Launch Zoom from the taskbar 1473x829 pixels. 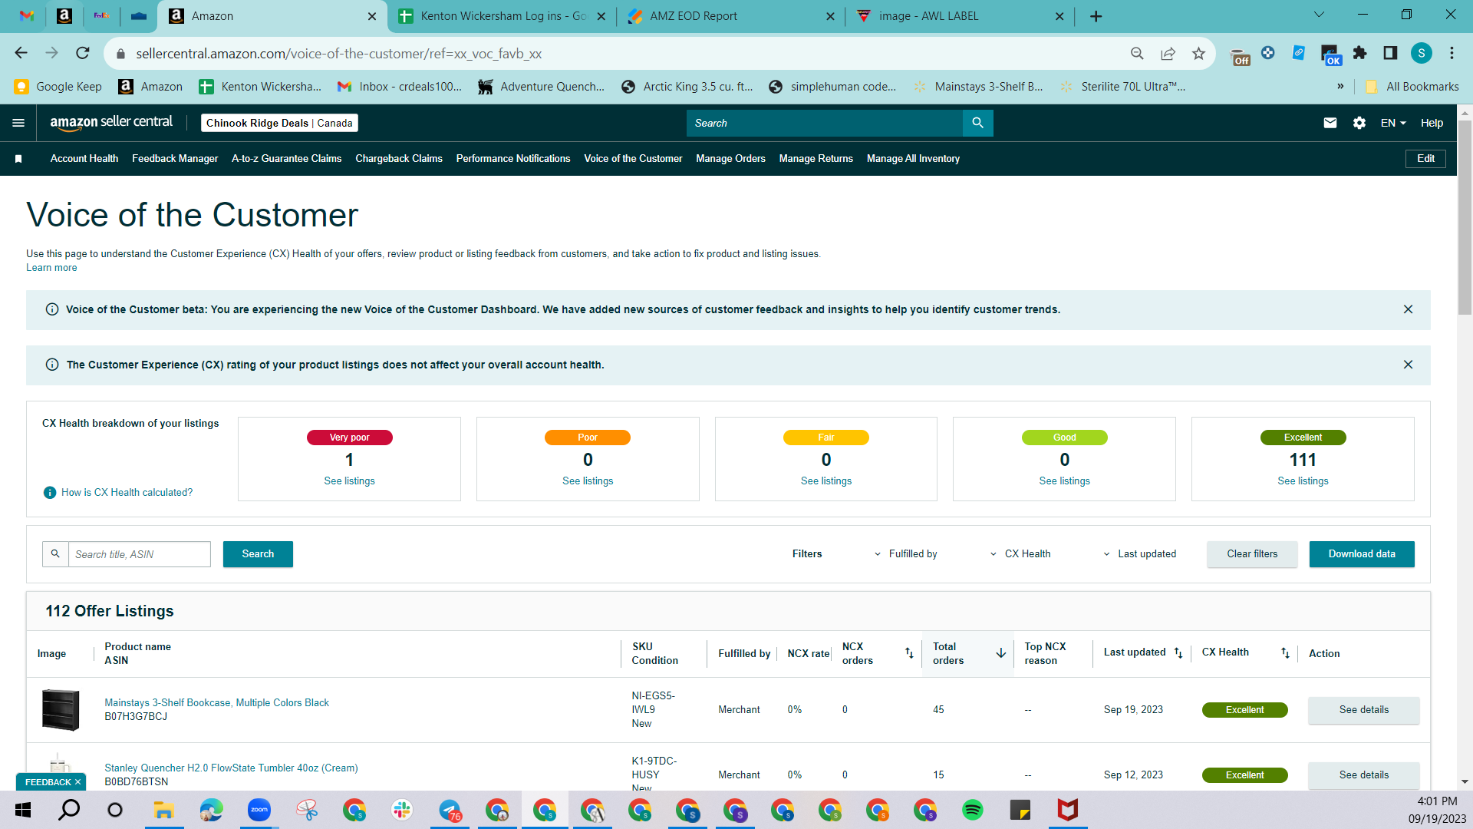click(259, 810)
